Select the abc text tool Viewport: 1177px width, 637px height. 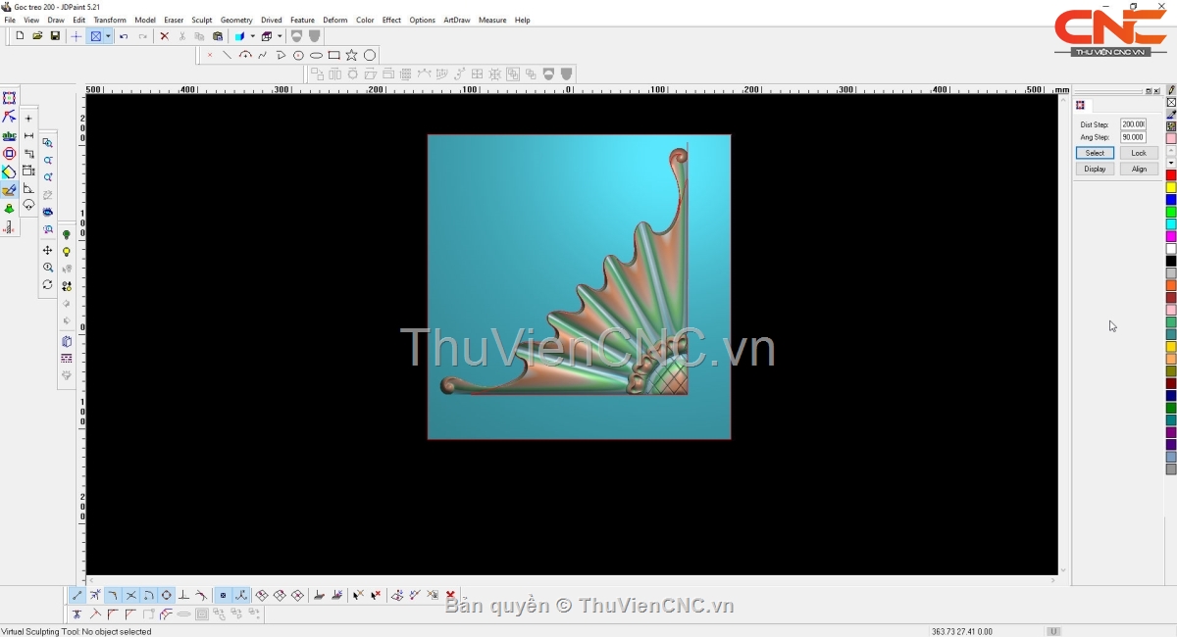click(9, 136)
